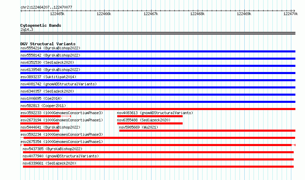Open nsv4083613 (gnomADStructuralVariants) label

pyautogui.click(x=155, y=113)
